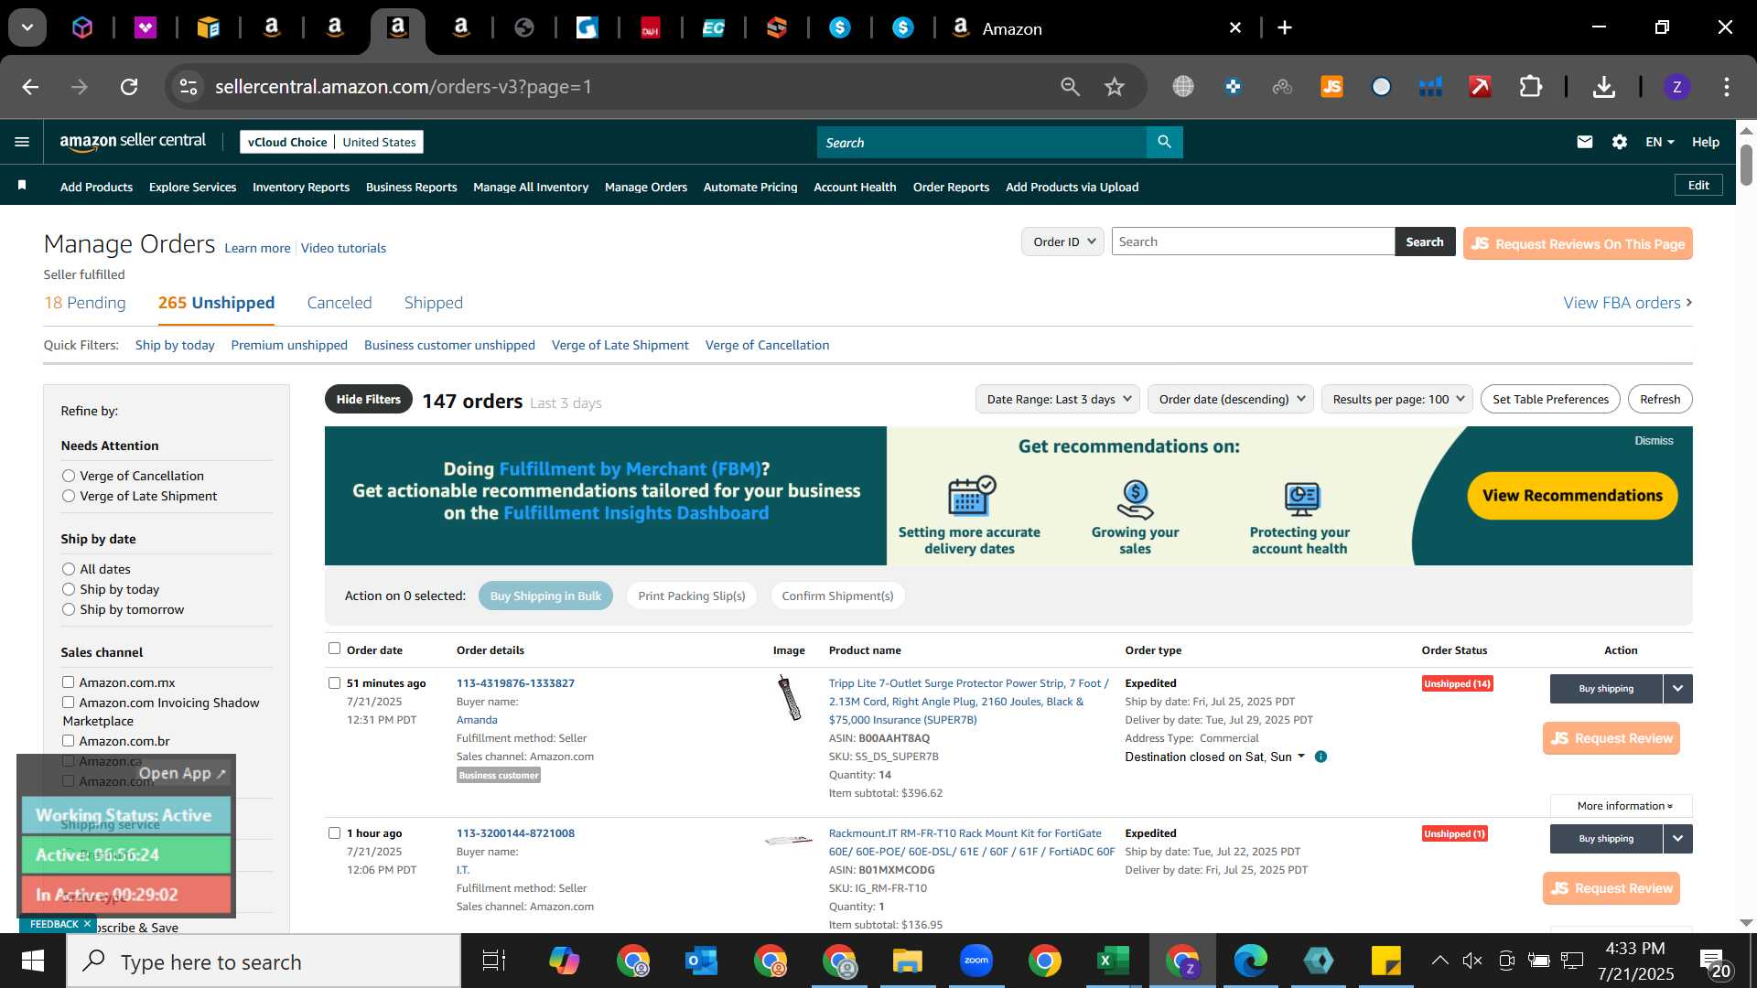This screenshot has height=988, width=1757.
Task: Check the Amazon.com.mx sales channel box
Action: [68, 682]
